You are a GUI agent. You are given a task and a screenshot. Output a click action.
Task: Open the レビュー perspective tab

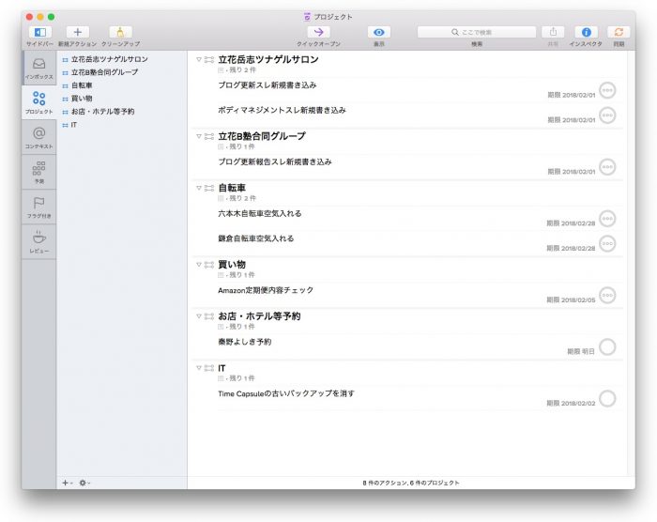(38, 240)
